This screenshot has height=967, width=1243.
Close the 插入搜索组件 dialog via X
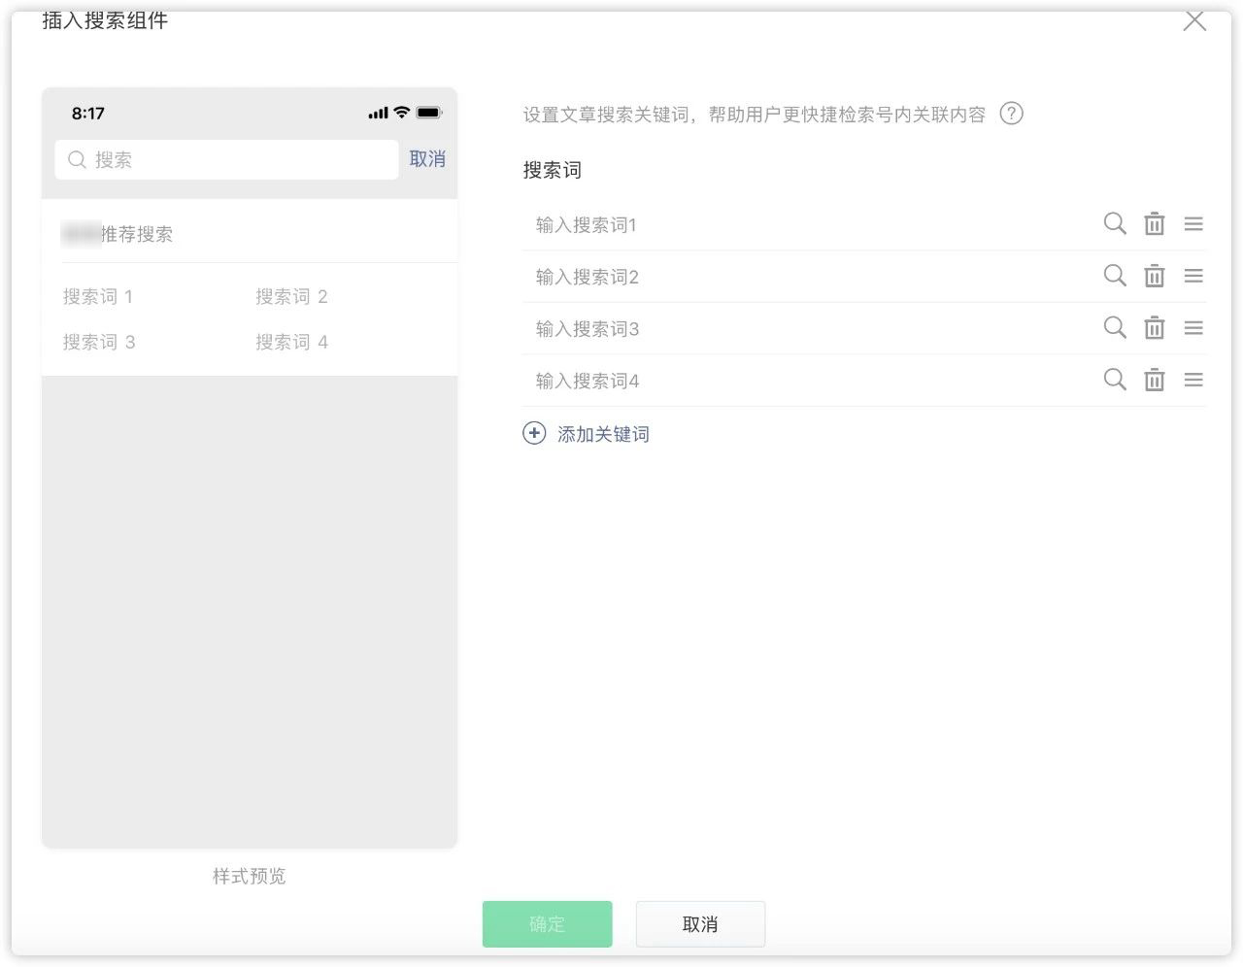click(x=1194, y=21)
